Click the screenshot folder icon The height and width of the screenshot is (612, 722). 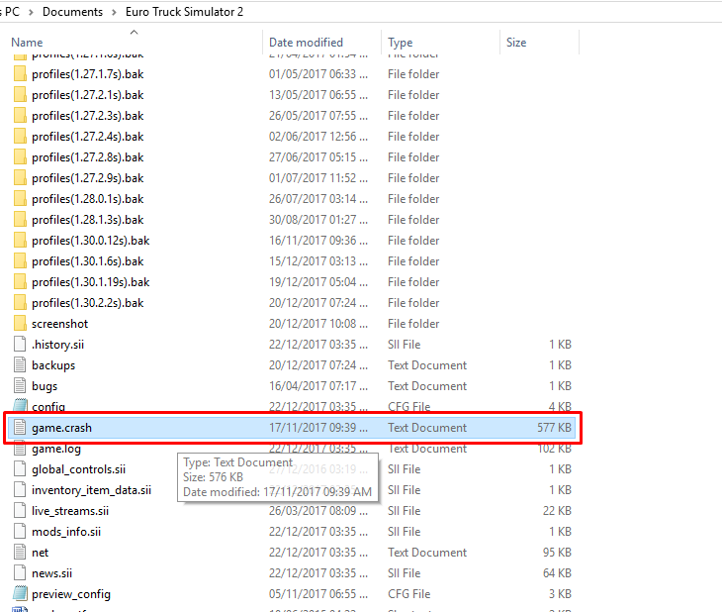20,323
